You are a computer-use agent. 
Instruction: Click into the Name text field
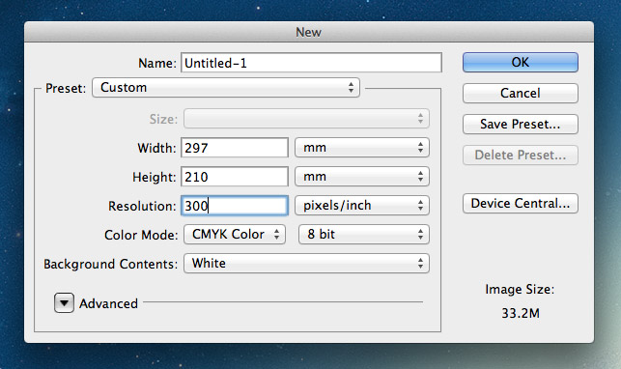pos(311,63)
